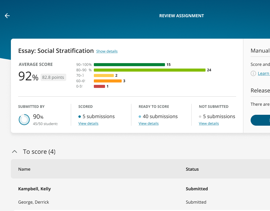Screen dimensions: 270x211
Task: View details of Not Submitted submissions
Action: coord(209,123)
